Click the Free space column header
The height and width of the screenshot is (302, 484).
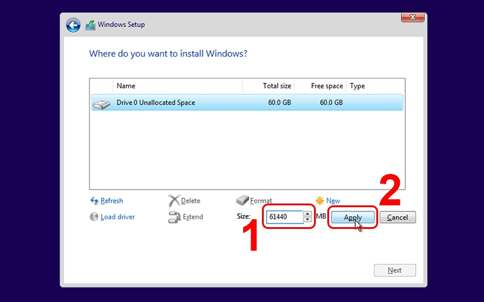tap(320, 86)
